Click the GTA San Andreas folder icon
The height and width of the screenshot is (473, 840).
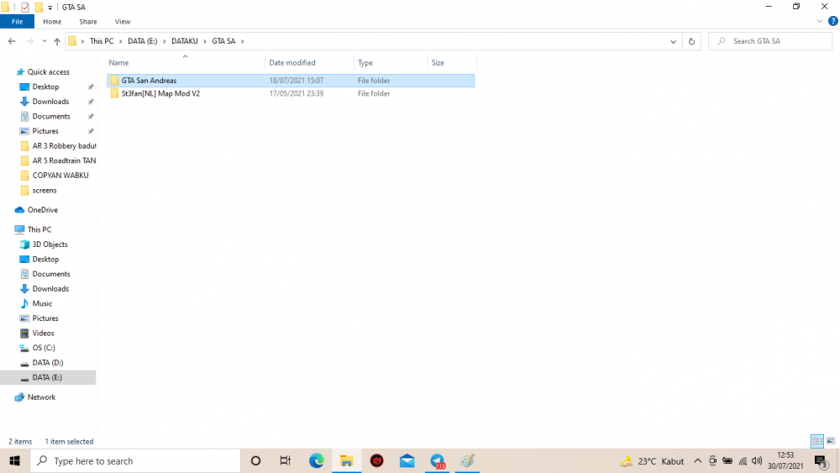click(114, 81)
